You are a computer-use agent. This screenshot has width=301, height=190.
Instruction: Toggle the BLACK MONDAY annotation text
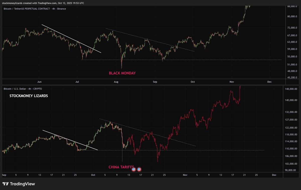click(x=122, y=73)
